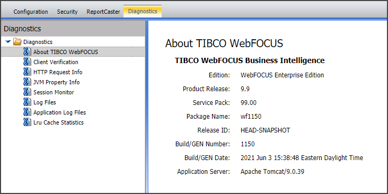Collapse the Diagnostics tree folder arrow

tap(8, 42)
